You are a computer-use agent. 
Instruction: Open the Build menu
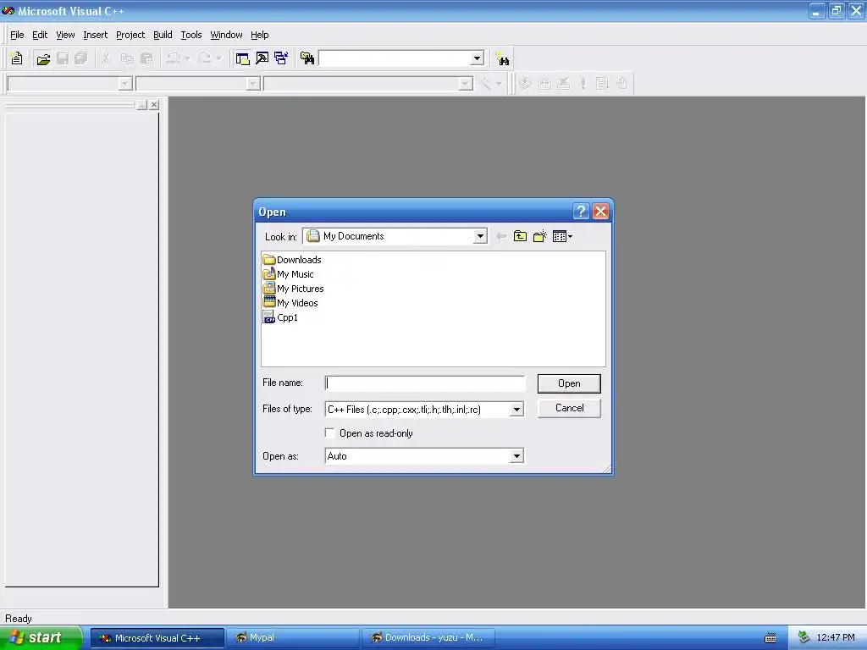(x=163, y=35)
